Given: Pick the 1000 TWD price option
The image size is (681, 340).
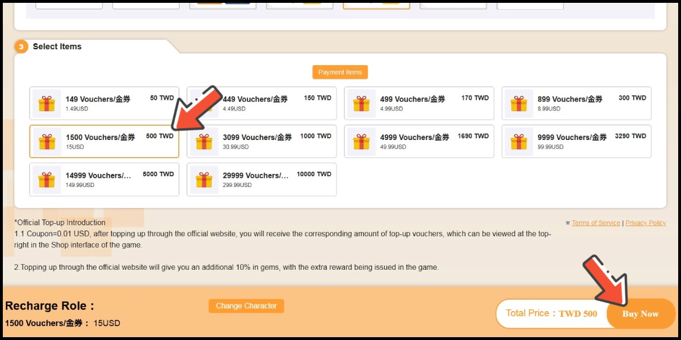Looking at the screenshot, I should (316, 136).
